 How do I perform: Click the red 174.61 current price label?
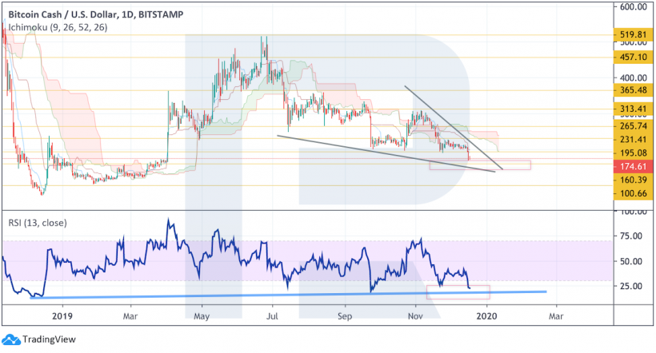(x=633, y=166)
